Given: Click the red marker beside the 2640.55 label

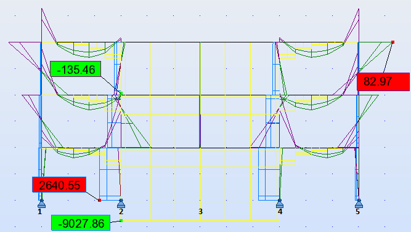Looking at the screenshot, I should [x=99, y=201].
